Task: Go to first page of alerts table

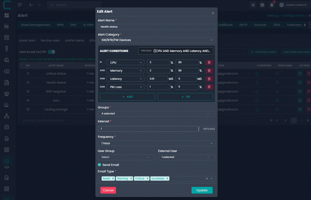Action: tap(271, 121)
